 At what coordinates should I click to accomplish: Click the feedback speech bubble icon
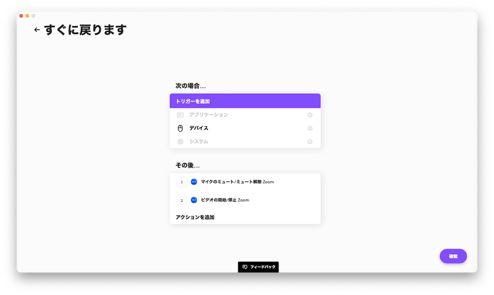[x=245, y=267]
